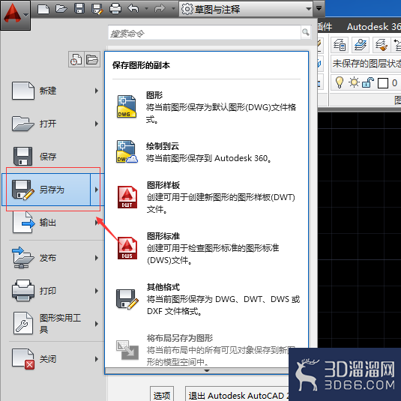
Task: Click the layer properties icon in ribbon
Action: [340, 45]
